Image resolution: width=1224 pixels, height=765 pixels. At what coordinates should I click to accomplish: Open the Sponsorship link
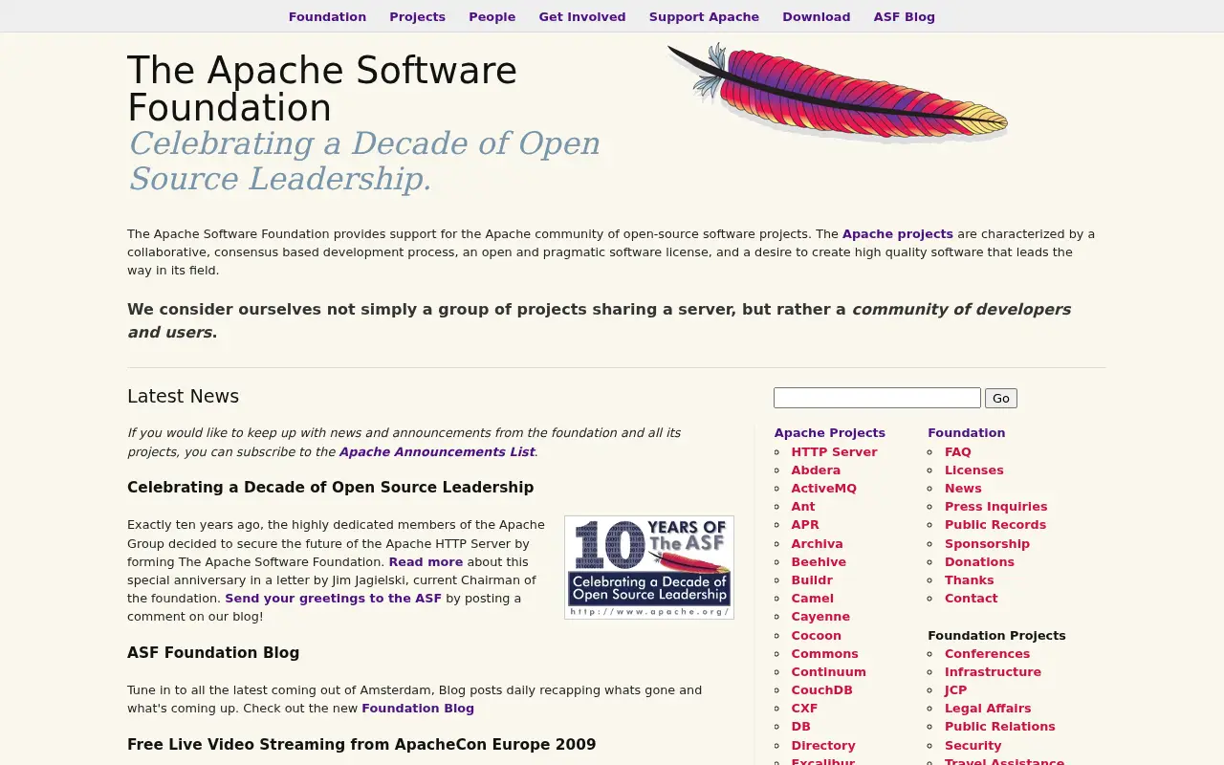tap(987, 543)
